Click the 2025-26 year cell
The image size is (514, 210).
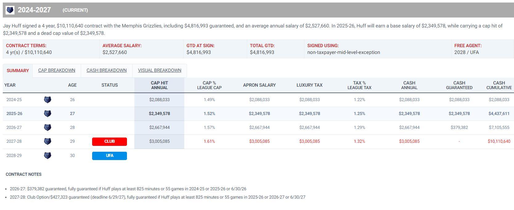[14, 113]
